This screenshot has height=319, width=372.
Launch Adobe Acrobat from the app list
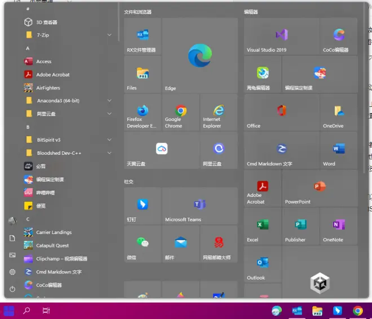(x=68, y=75)
